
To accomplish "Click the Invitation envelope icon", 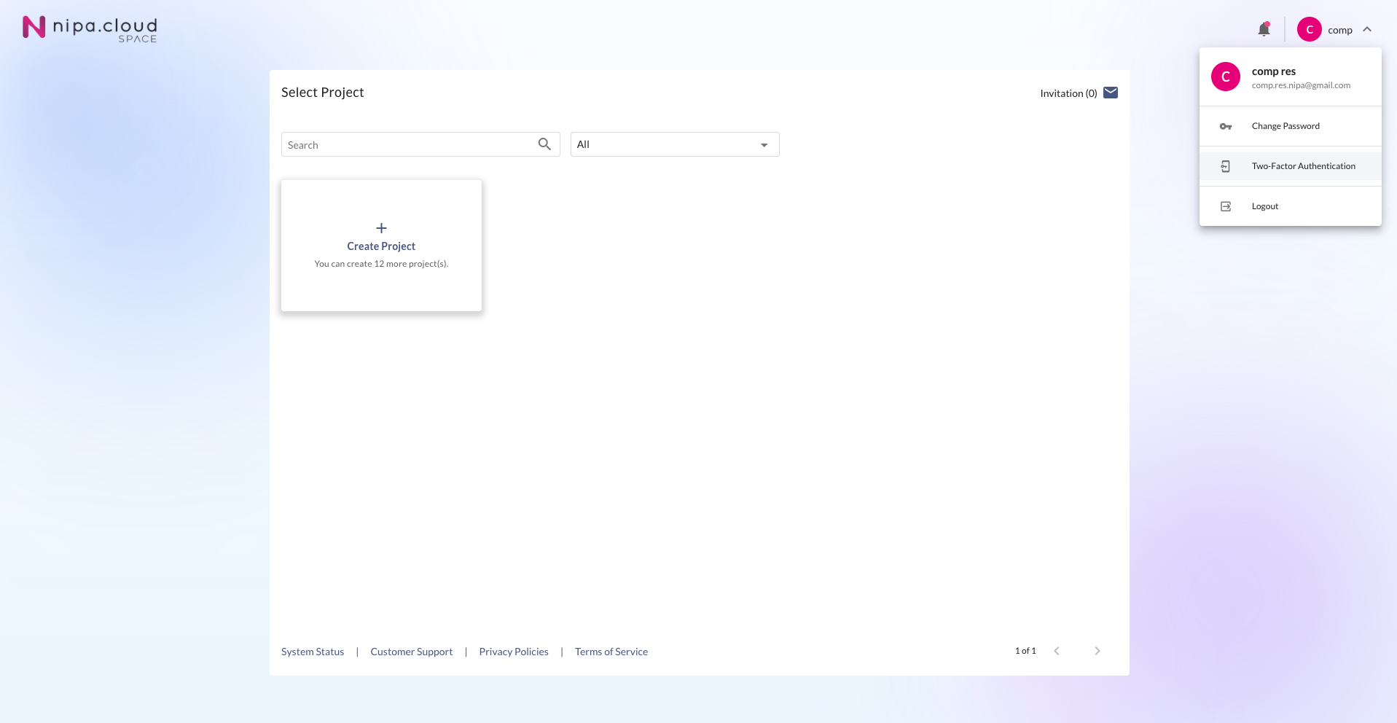I will click(x=1110, y=93).
